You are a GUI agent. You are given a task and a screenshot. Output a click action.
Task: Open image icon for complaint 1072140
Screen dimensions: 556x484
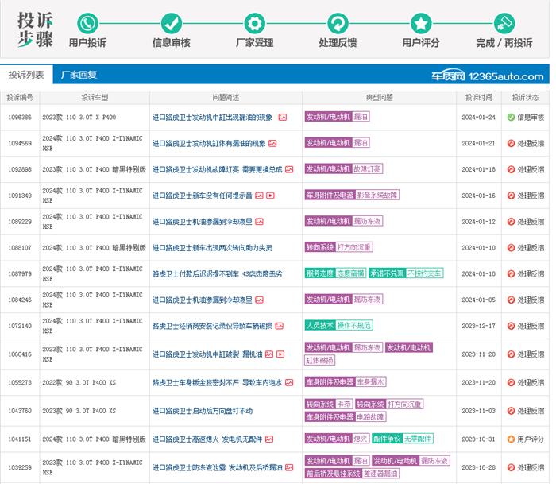pos(280,326)
